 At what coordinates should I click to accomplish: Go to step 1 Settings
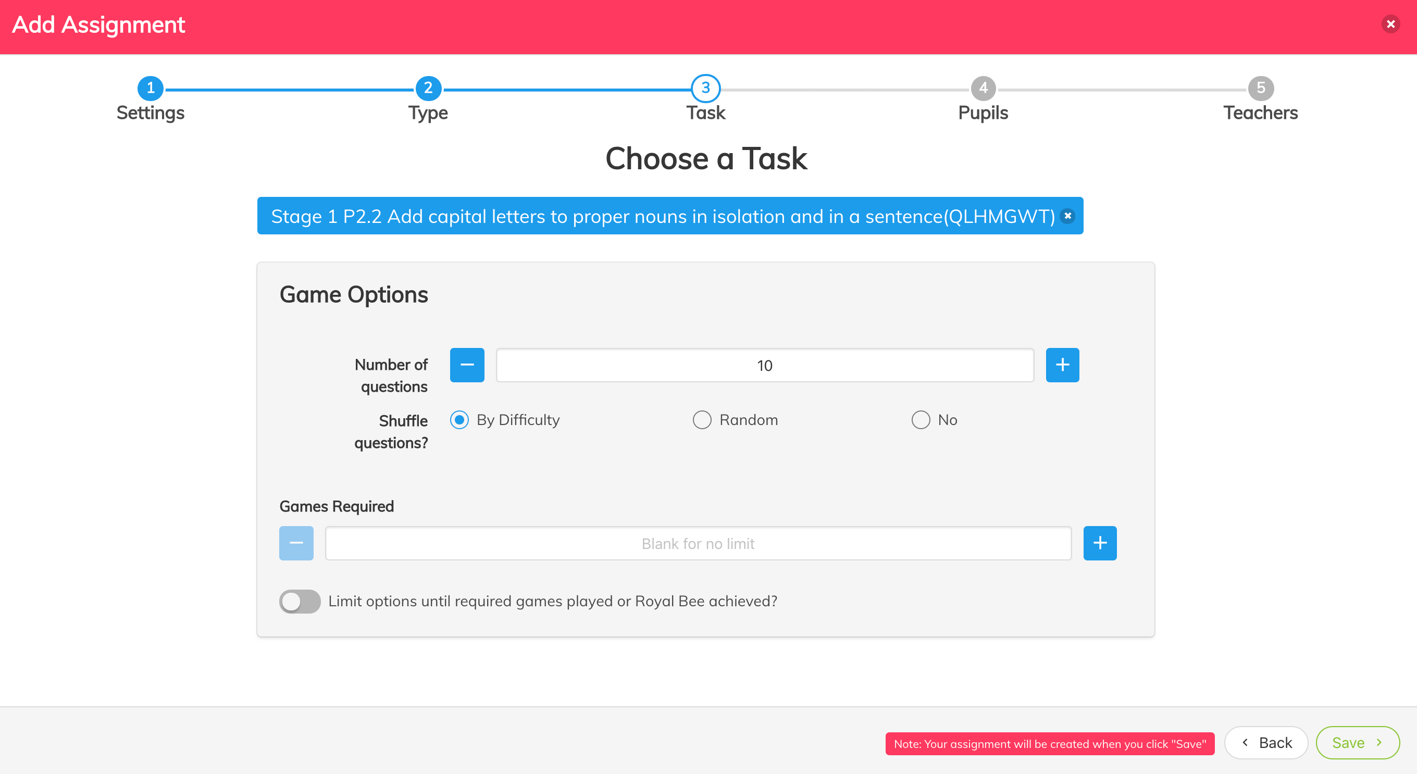[150, 88]
